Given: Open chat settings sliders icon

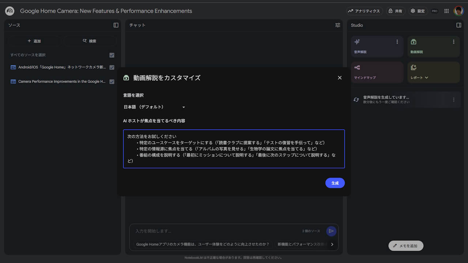Looking at the screenshot, I should [x=338, y=25].
